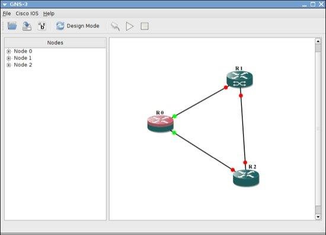This screenshot has height=235, width=326.
Task: Click the canvas scrollbar down arrow
Action: 318,217
